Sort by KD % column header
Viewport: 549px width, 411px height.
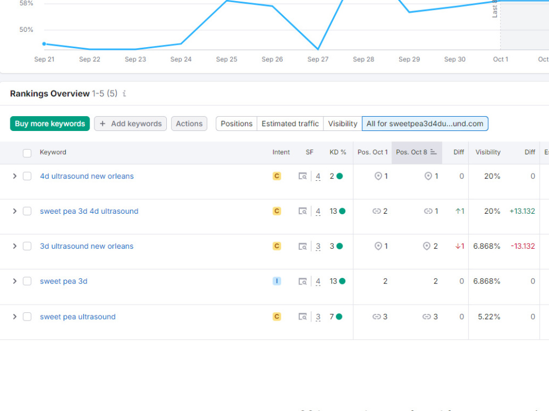pyautogui.click(x=338, y=152)
